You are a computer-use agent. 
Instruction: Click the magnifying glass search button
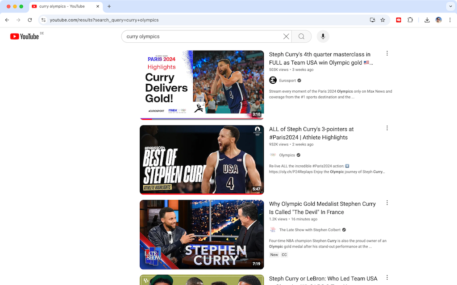pos(301,37)
